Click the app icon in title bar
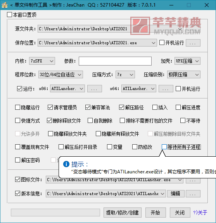Image resolution: width=216 pixels, height=223 pixels. coord(5,5)
